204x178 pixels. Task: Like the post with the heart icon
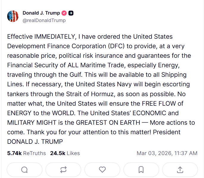coord(102,170)
